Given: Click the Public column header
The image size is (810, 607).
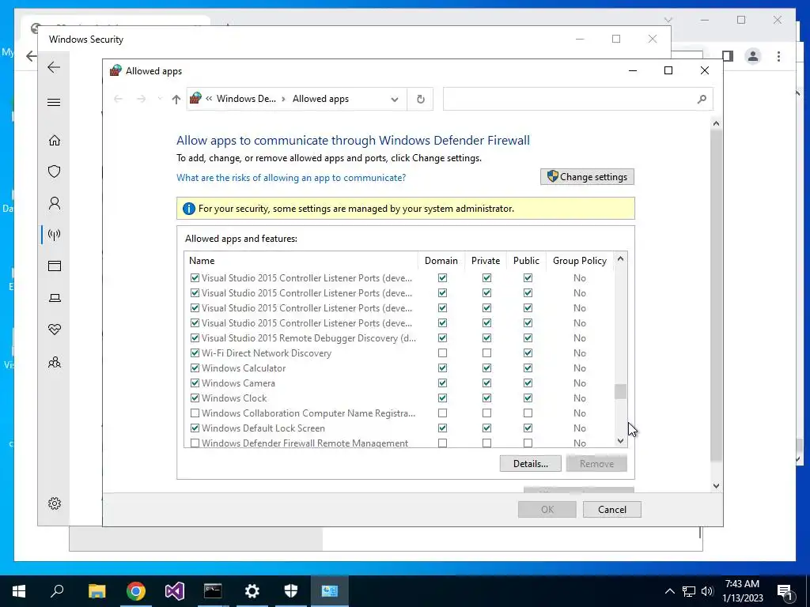Looking at the screenshot, I should pos(526,261).
